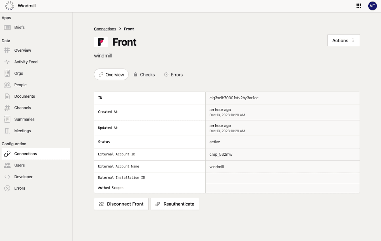The image size is (381, 241).
Task: Click the People icon in sidebar
Action: tap(7, 85)
